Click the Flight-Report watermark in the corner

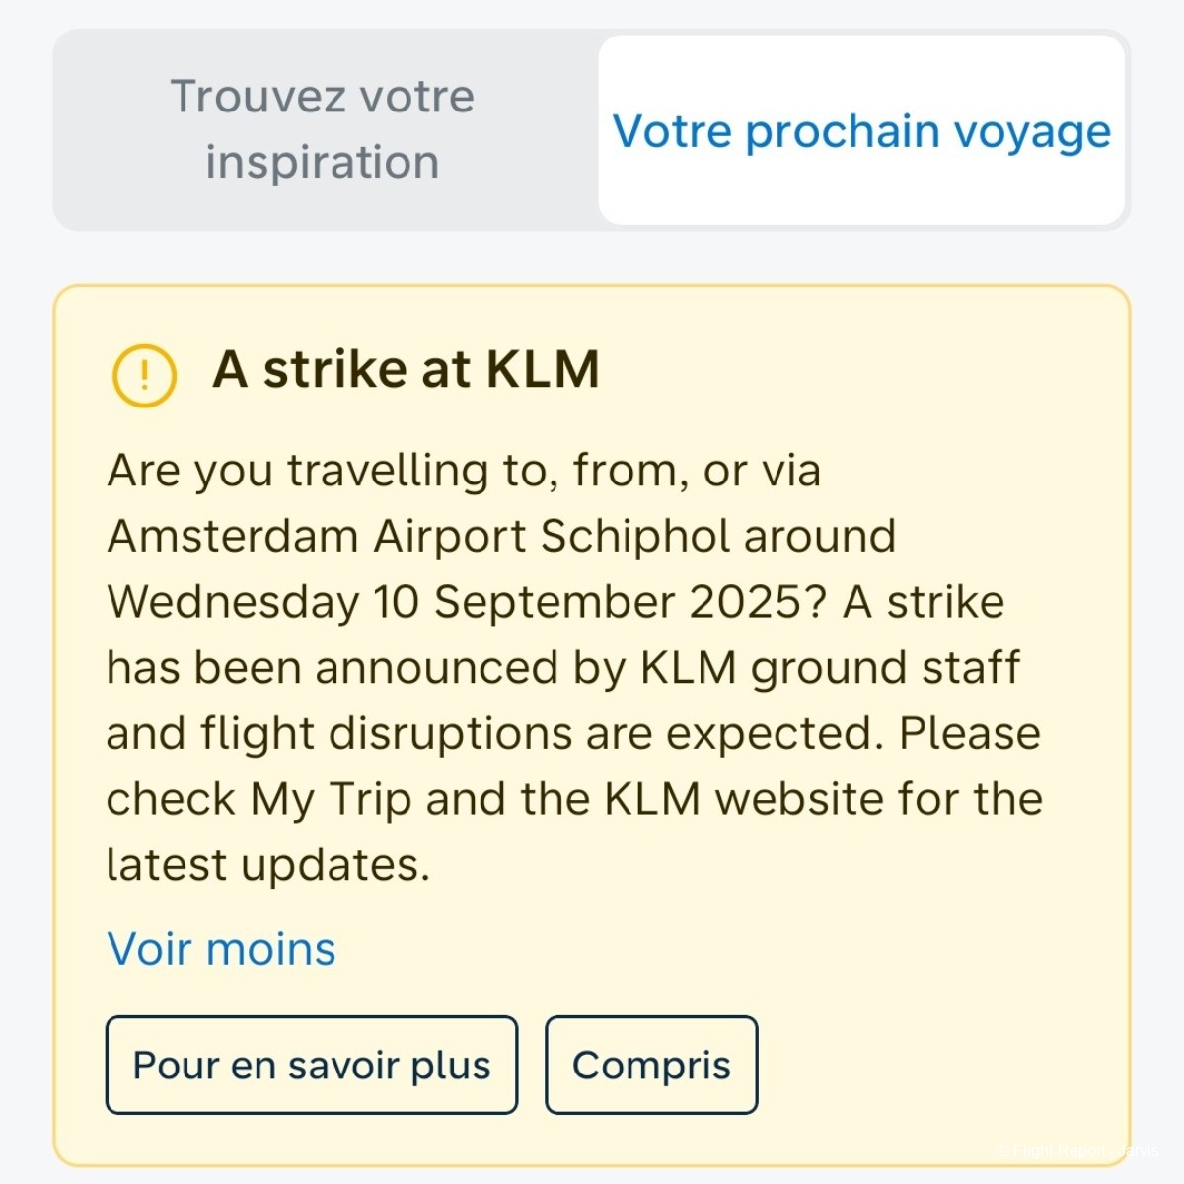coord(1078,1150)
